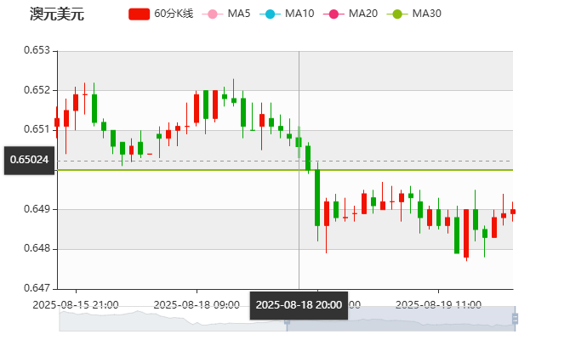
Task: Click the 0.653 y-axis label
Action: [x=37, y=50]
